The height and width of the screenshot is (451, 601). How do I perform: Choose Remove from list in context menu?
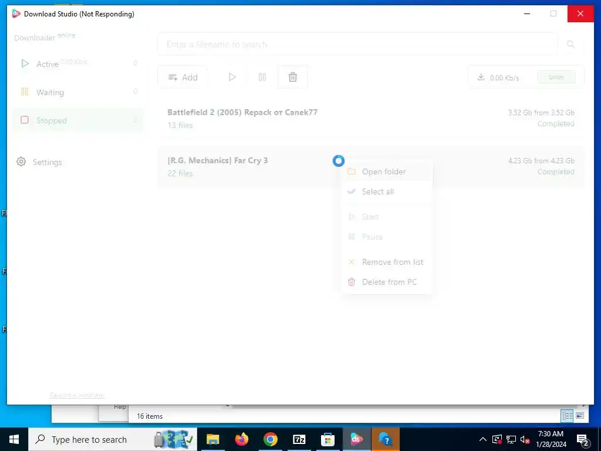(x=387, y=262)
